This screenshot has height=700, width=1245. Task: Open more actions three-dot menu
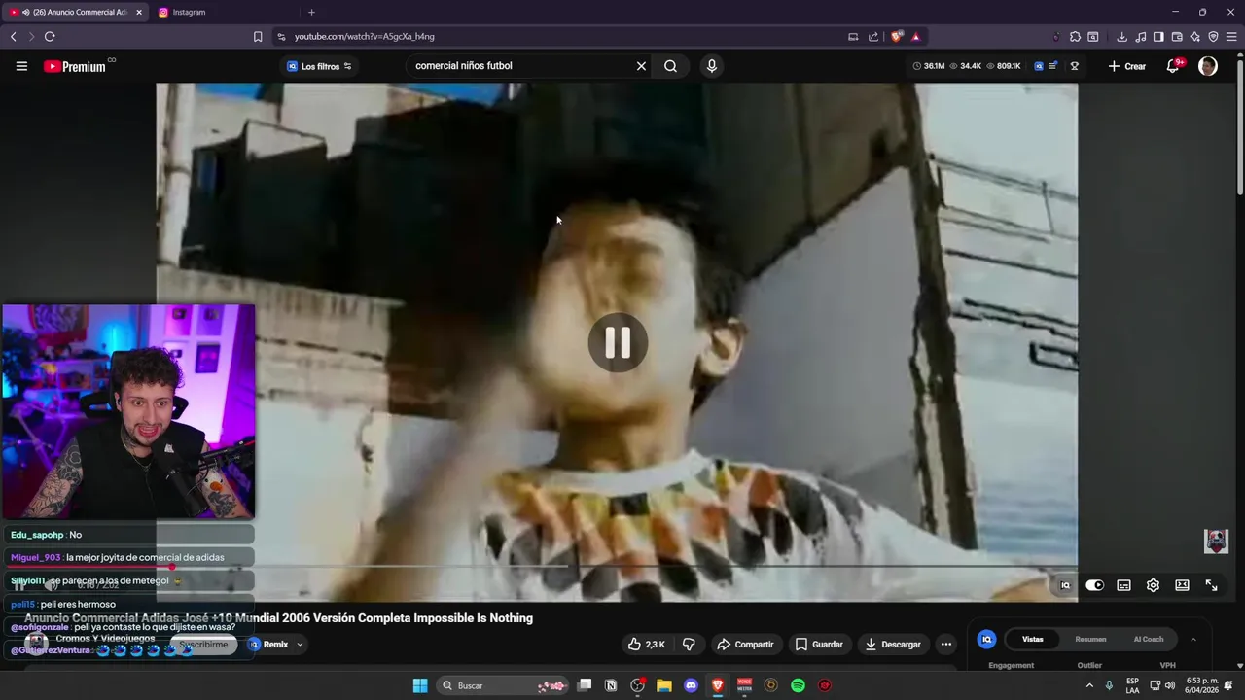pos(945,644)
